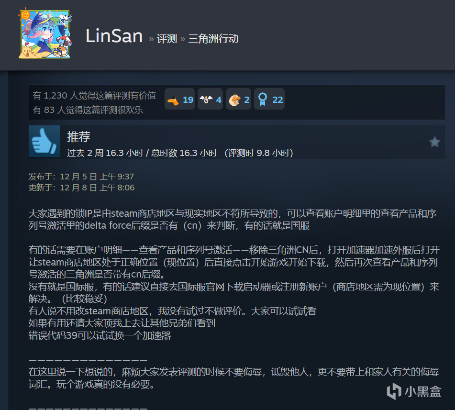This screenshot has height=410, width=455.
Task: Click the blue thumbs-up 推荐 icon
Action: point(44,141)
